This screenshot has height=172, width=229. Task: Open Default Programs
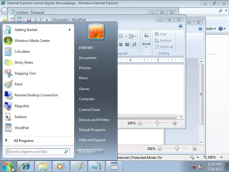point(92,130)
